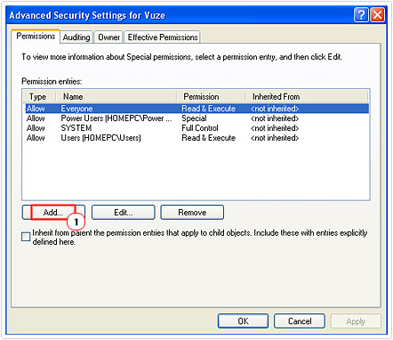Click the Apply button

tap(356, 321)
